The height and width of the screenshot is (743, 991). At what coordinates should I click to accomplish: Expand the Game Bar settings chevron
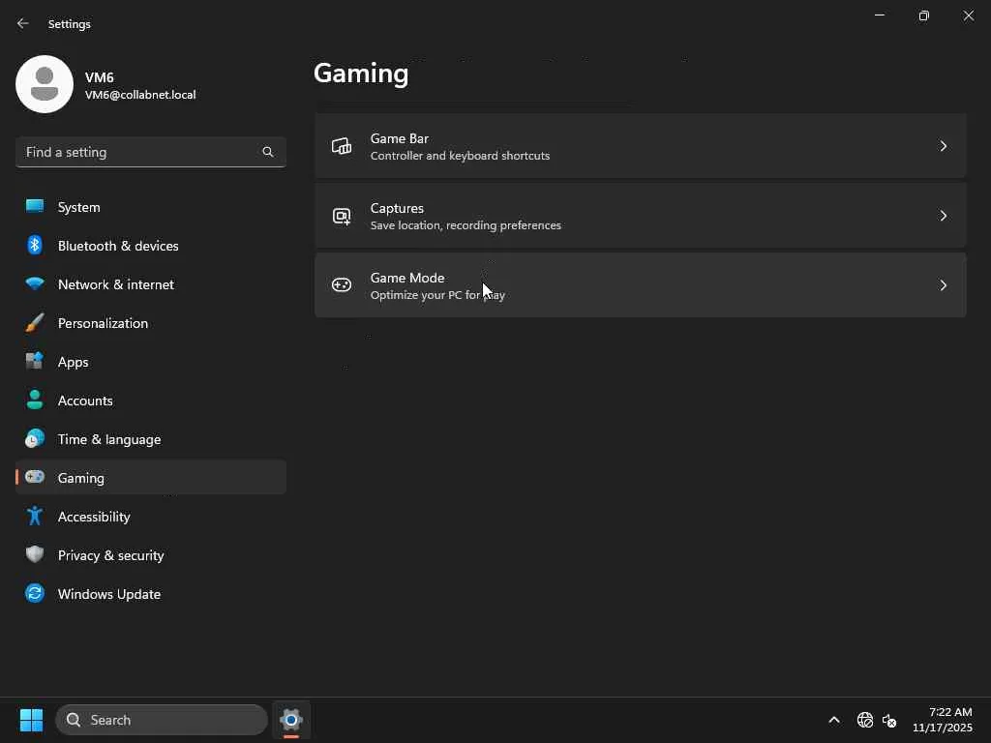(944, 146)
